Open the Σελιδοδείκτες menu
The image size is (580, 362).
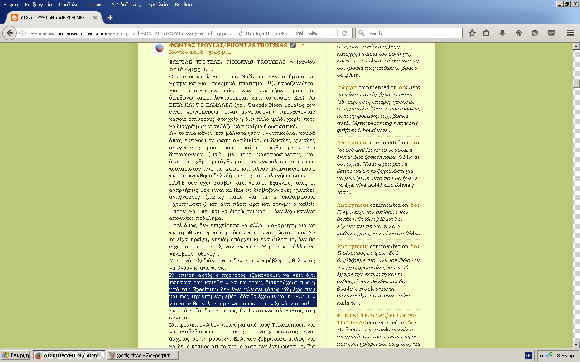coord(127,5)
